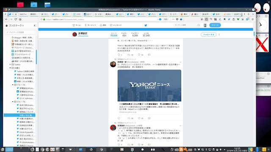Open Firefox home page icon
The height and width of the screenshot is (152, 271).
point(20,19)
